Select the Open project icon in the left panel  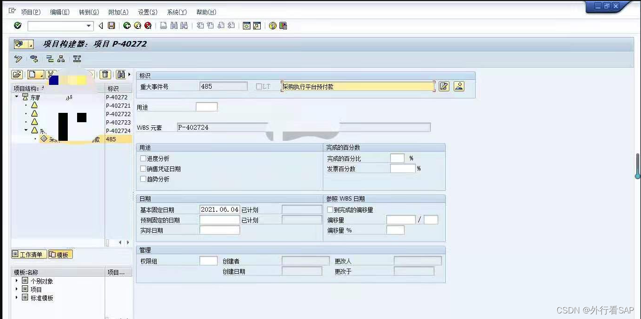(17, 74)
